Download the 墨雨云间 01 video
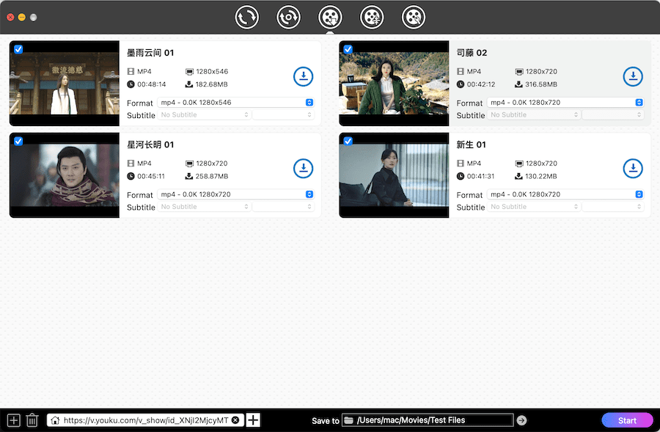The width and height of the screenshot is (660, 432). 303,76
